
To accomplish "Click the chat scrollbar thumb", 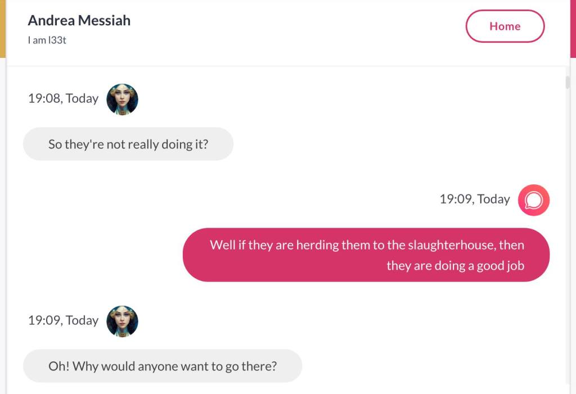I will coord(568,83).
